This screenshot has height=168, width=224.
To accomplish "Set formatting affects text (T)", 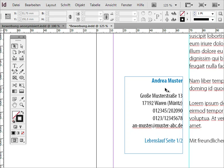I will [x=20, y=127].
